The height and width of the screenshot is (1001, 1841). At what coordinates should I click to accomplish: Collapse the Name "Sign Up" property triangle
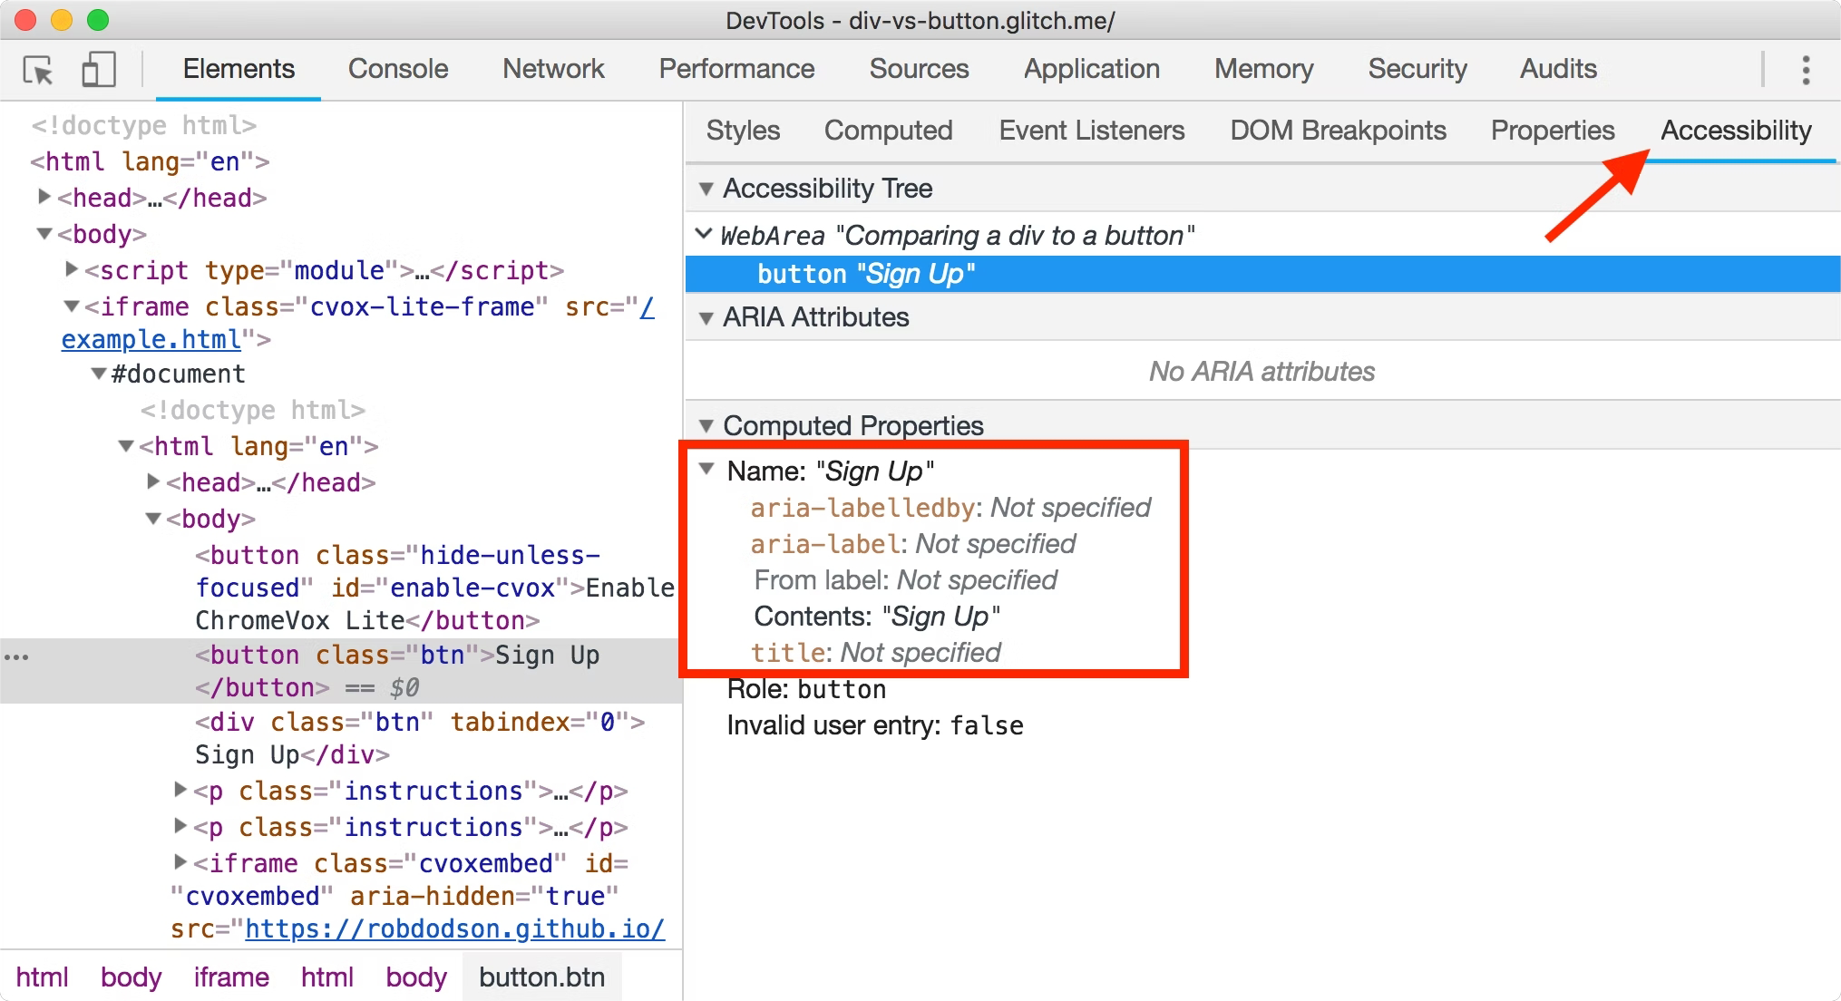pyautogui.click(x=706, y=470)
